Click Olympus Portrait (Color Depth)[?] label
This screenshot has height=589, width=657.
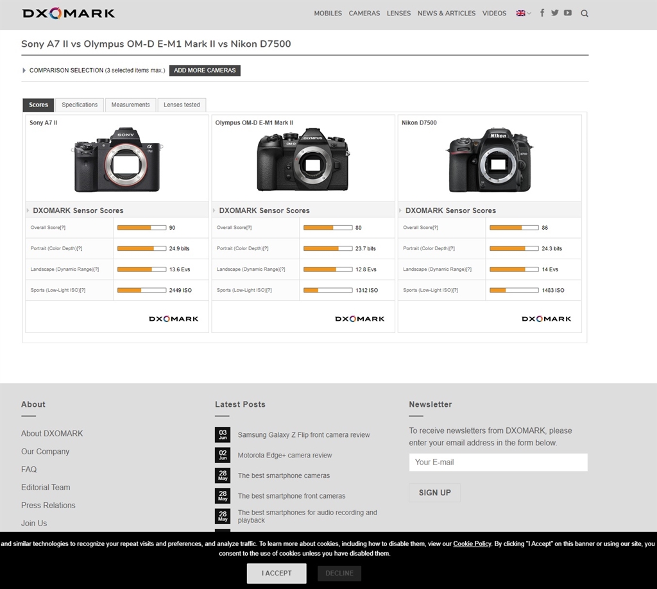[242, 248]
